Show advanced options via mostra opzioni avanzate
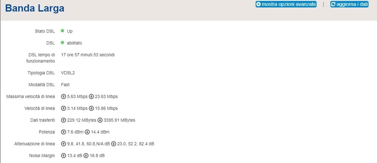Viewport: 377px width, 163px height. click(x=286, y=4)
